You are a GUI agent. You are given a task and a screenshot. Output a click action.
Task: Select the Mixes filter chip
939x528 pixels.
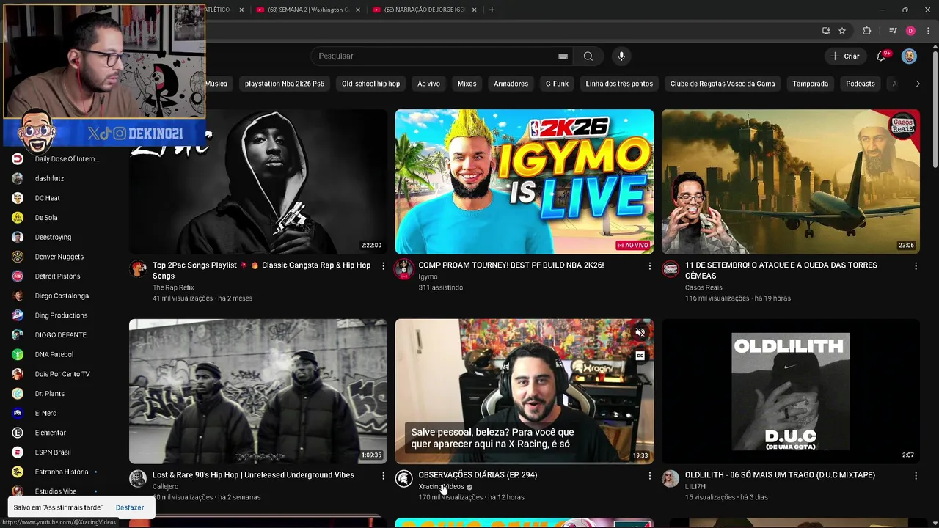pos(467,84)
